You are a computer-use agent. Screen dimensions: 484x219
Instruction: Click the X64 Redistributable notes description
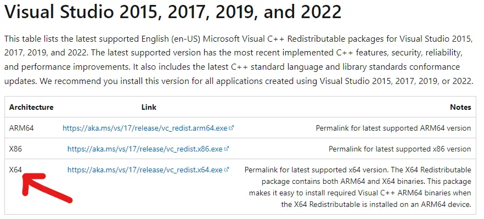pyautogui.click(x=358, y=187)
